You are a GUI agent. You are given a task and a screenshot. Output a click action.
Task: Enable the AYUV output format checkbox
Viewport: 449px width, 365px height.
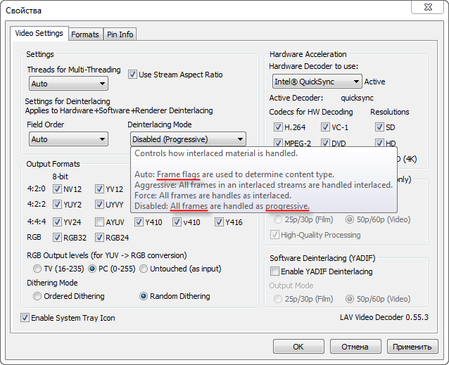pyautogui.click(x=99, y=222)
